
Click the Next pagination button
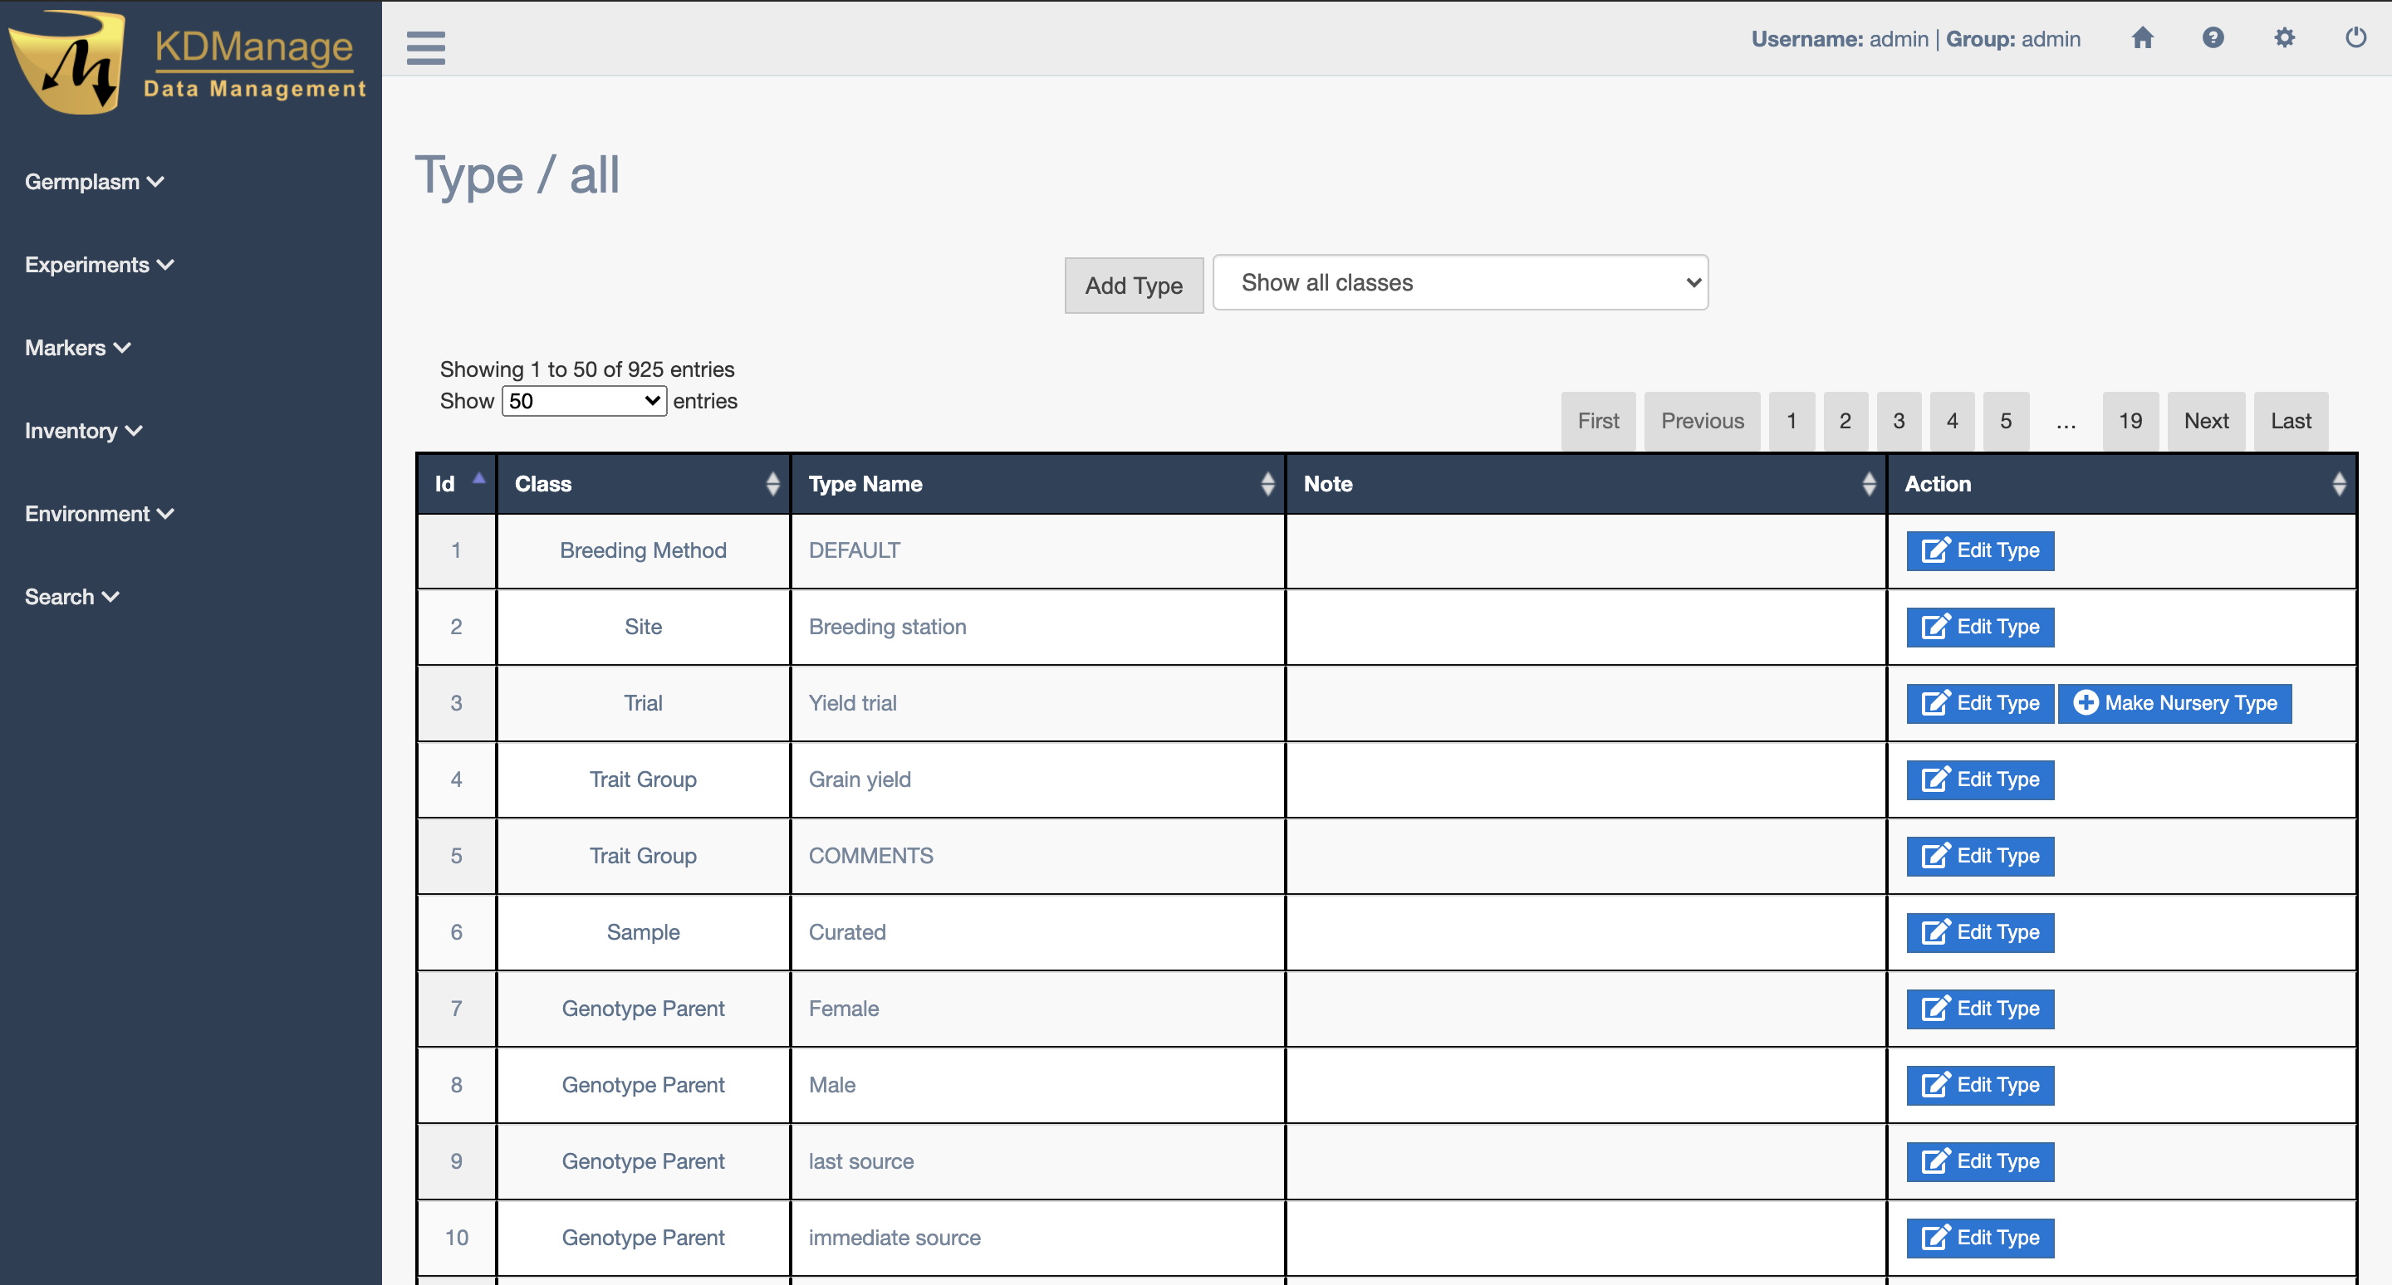pyautogui.click(x=2205, y=421)
